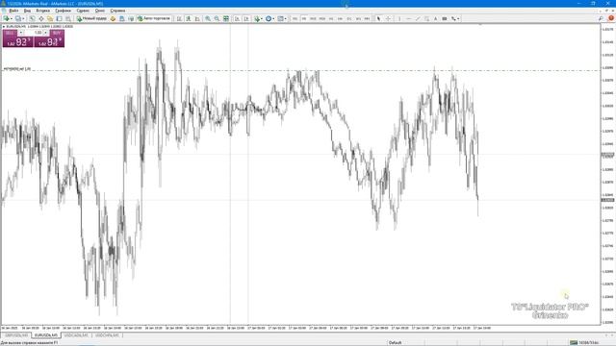Image resolution: width=616 pixels, height=346 pixels.
Task: Switch to the D1 timeframe
Action: point(349,18)
